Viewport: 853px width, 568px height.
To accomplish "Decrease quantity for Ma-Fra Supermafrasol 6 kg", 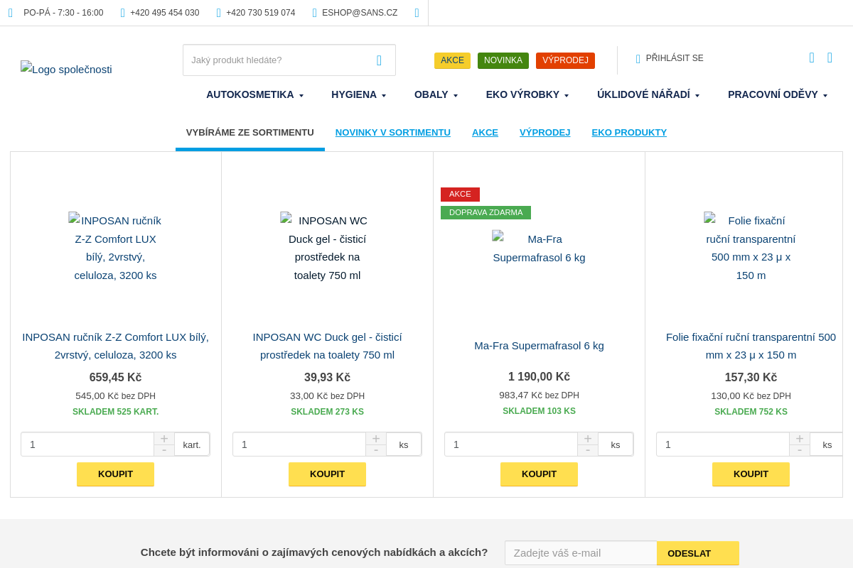I will coord(588,450).
